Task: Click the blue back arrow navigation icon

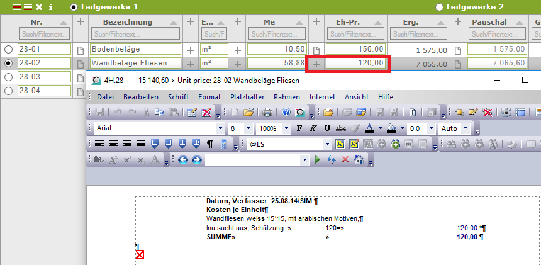Action: (183, 160)
